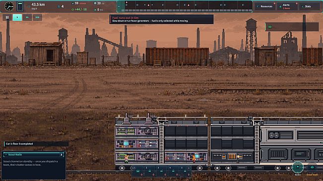The height and width of the screenshot is (181, 323).
Task: Set double fast-forward speed
Action: click(27, 17)
